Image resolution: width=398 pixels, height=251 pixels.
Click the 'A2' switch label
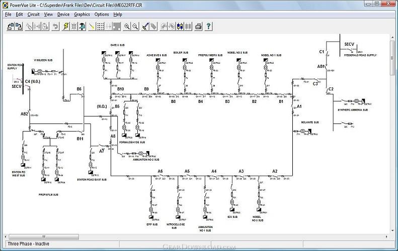(275, 171)
